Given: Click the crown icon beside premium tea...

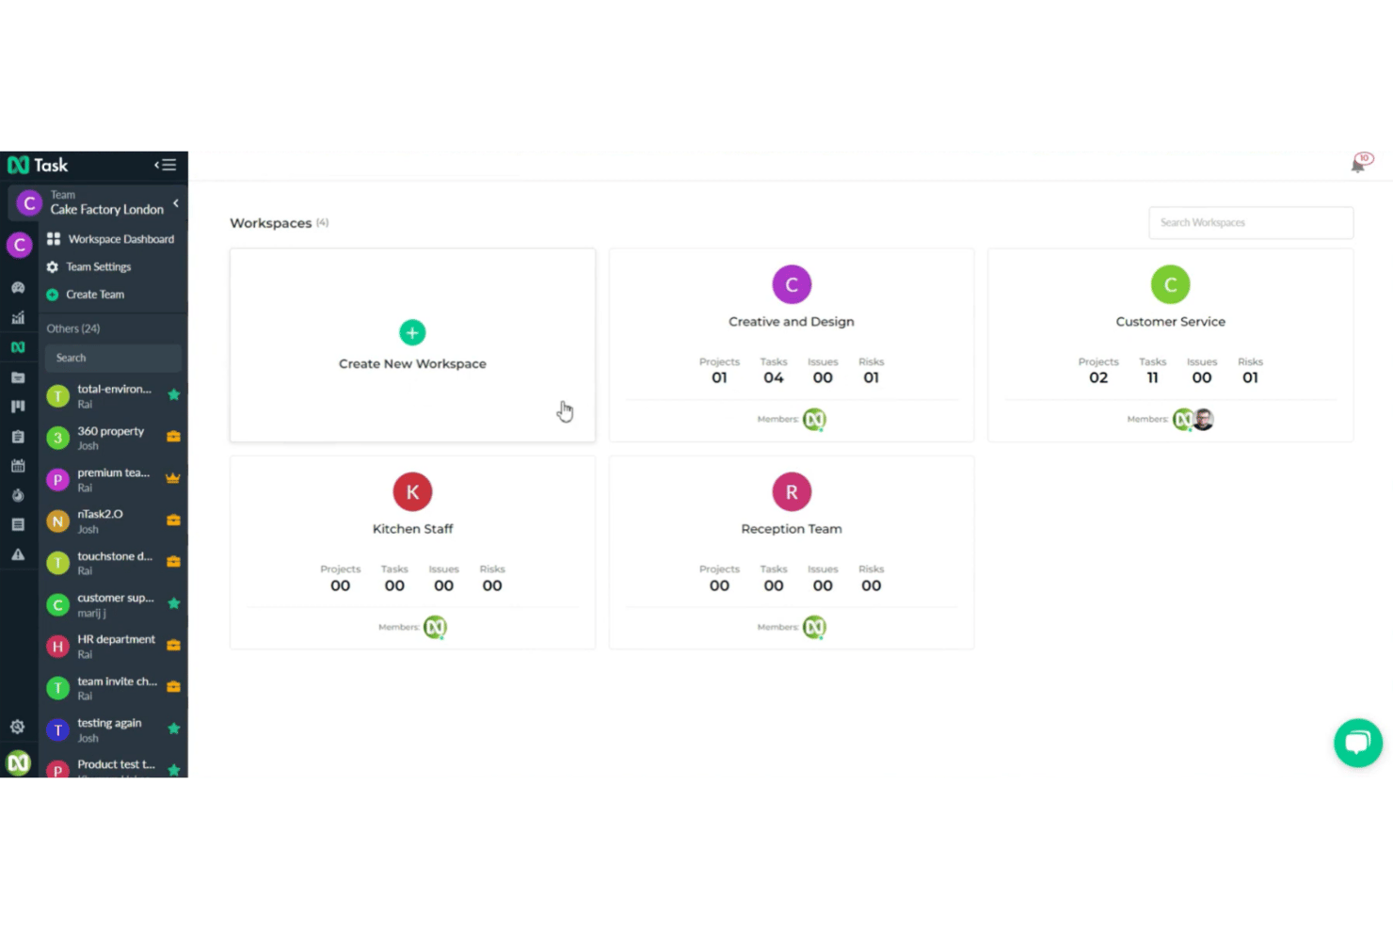Looking at the screenshot, I should point(173,478).
